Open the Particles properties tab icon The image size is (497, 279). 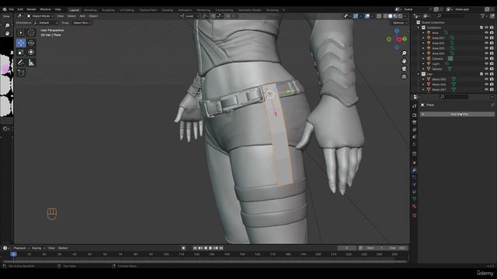[414, 177]
